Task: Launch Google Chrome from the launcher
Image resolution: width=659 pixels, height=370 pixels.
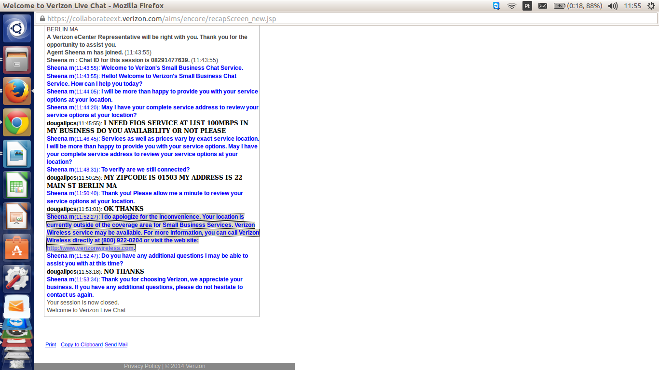Action: 17,122
